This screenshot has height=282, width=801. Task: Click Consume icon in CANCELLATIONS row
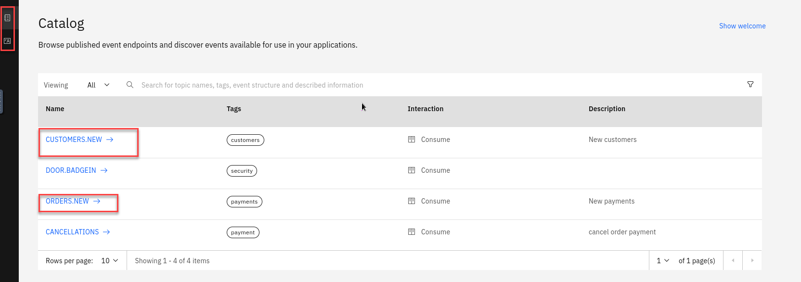(x=412, y=232)
